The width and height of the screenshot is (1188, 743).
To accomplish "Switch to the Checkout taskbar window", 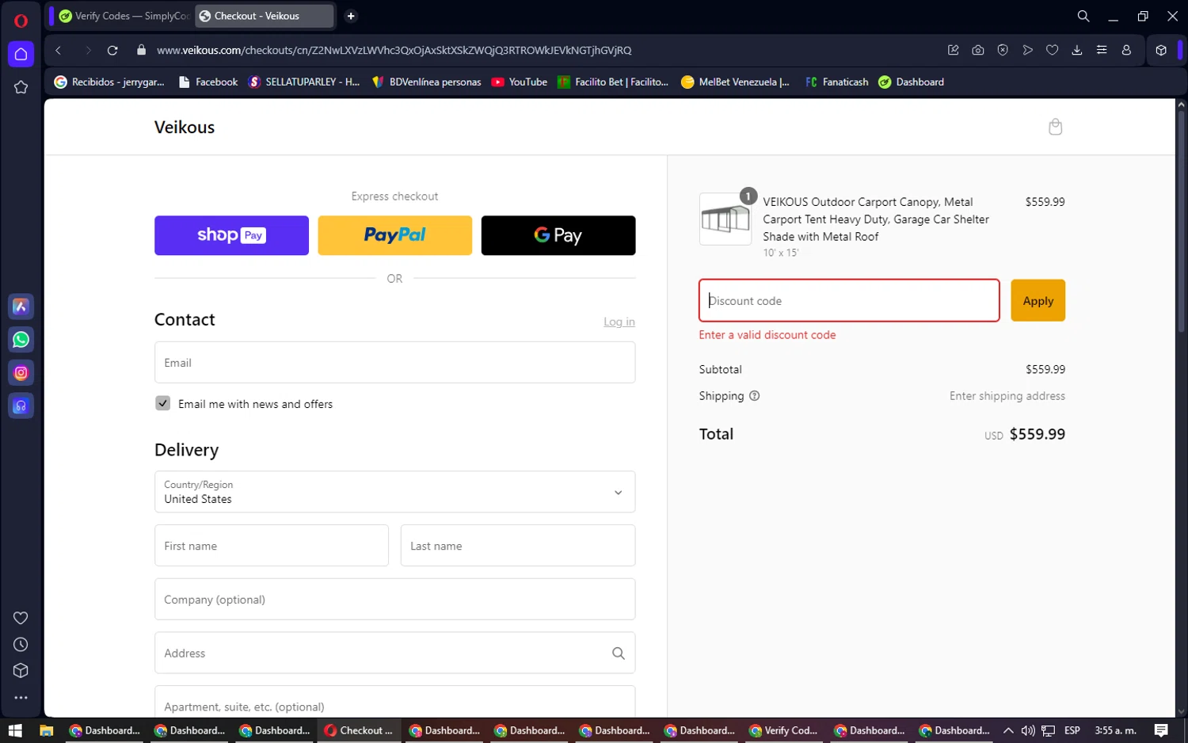I will tap(359, 730).
